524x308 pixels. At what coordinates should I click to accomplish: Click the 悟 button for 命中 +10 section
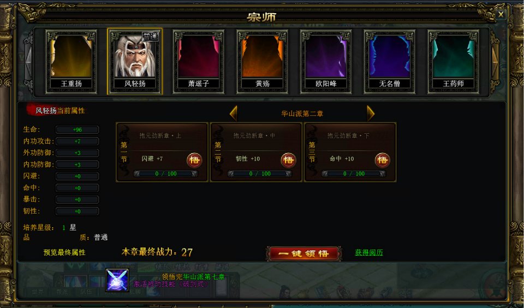382,160
